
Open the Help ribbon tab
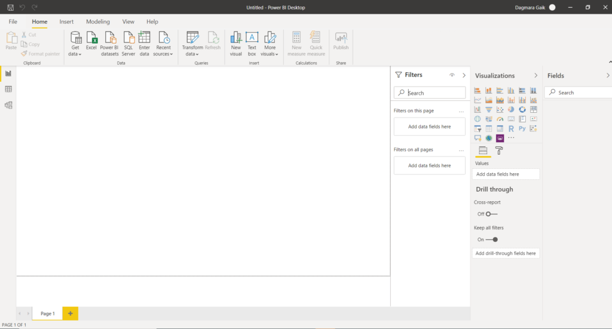click(152, 22)
